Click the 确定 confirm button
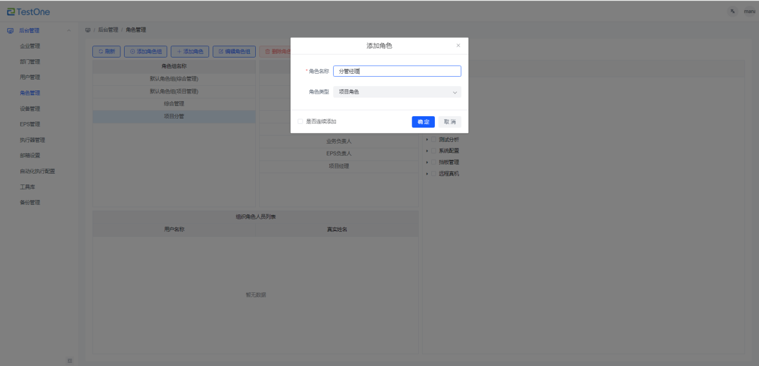The image size is (759, 366). pos(423,122)
